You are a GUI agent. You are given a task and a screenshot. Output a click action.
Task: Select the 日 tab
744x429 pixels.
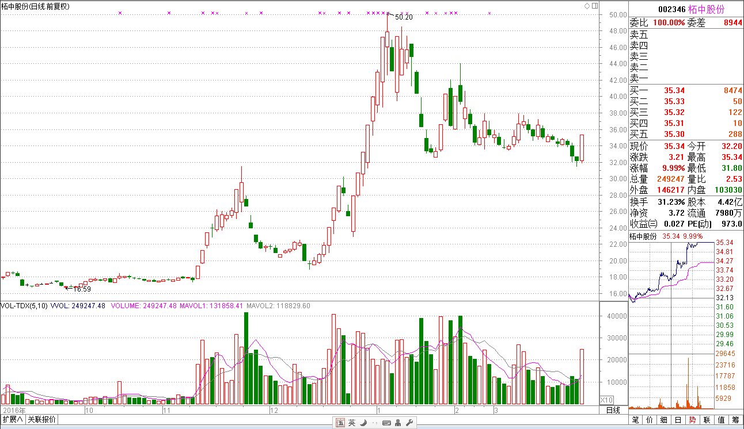point(679,420)
